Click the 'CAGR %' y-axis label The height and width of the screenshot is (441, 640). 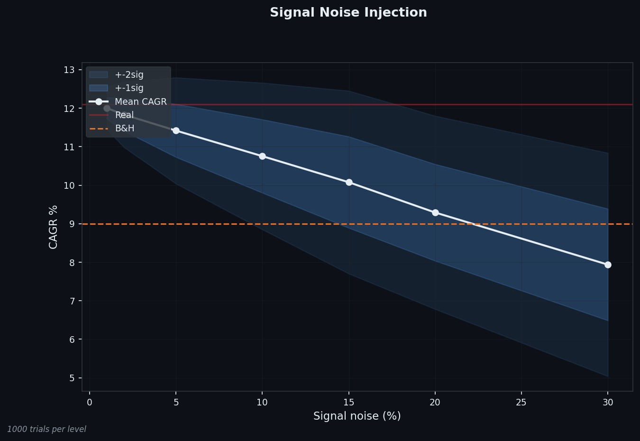click(x=54, y=227)
